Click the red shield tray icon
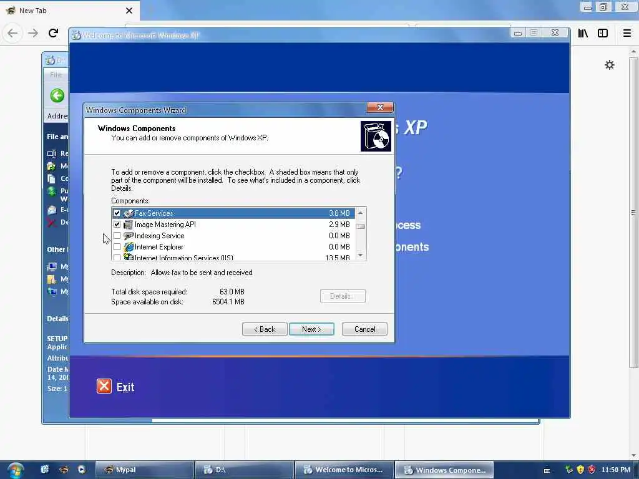 click(592, 470)
